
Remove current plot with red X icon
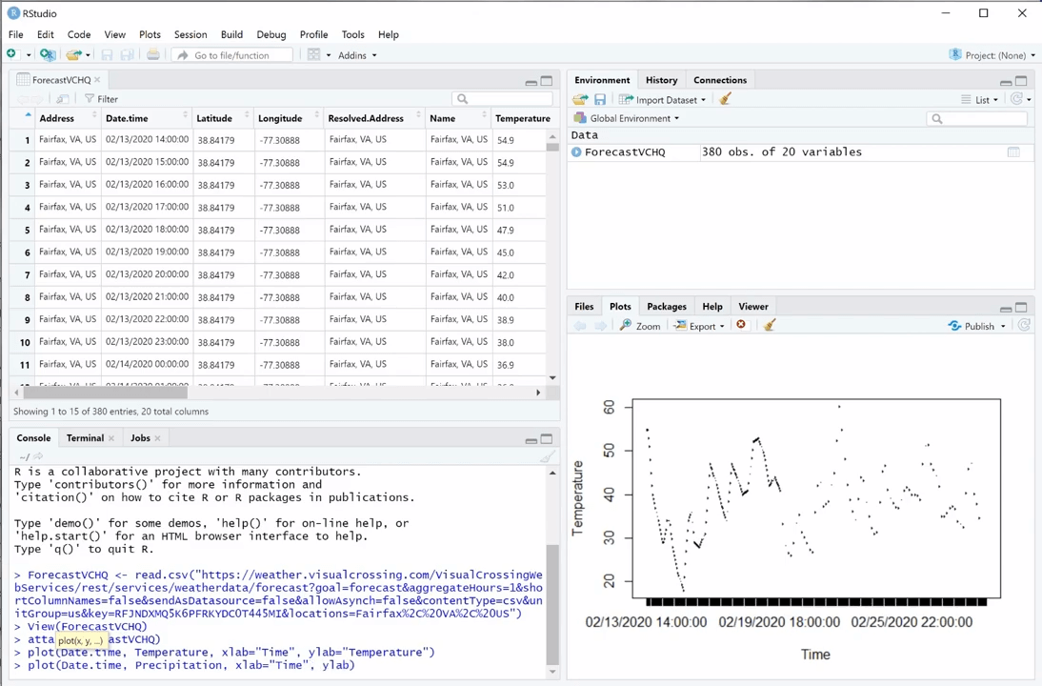(740, 326)
